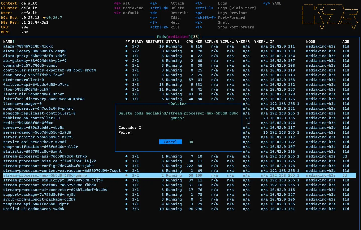Screen dimensions: 361x230
Task: Select pod server-api-669c8cb66c-vbv5r
Action: pos(34,128)
